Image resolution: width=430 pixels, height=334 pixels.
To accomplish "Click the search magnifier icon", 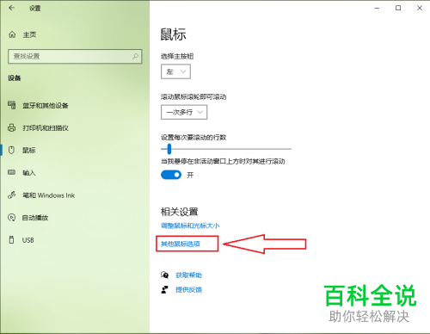I will pos(135,56).
